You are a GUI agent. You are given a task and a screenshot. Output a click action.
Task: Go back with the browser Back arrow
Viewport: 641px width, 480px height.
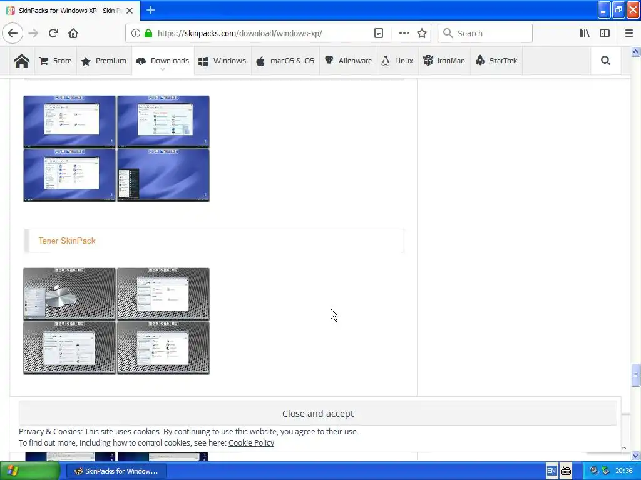13,33
